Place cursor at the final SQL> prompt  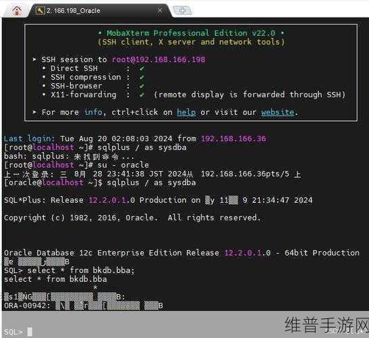[x=30, y=332]
